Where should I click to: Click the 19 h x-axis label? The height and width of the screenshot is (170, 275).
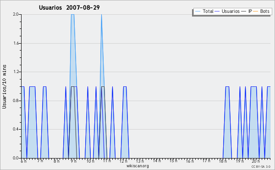coord(240,161)
